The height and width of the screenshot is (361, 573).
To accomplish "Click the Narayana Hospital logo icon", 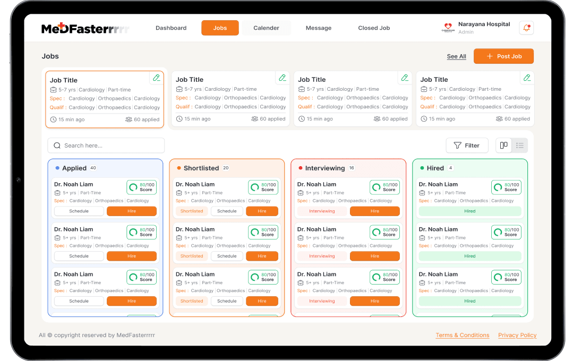I will (448, 28).
